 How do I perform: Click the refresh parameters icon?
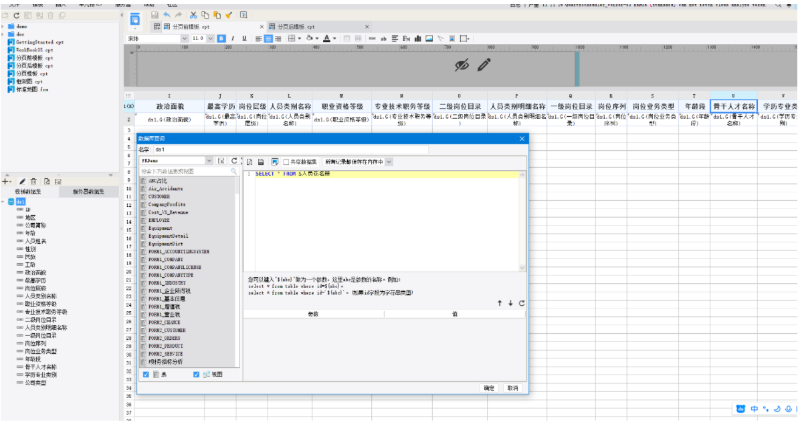click(522, 303)
